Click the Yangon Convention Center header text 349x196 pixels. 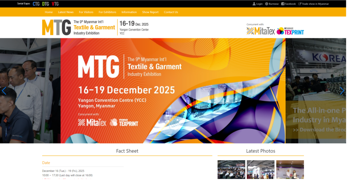click(x=134, y=30)
